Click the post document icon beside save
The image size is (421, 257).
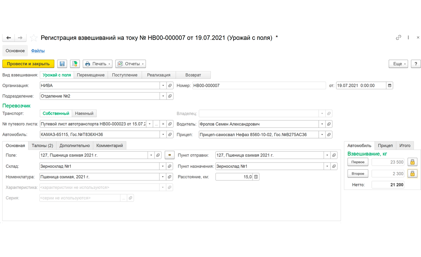pos(75,64)
